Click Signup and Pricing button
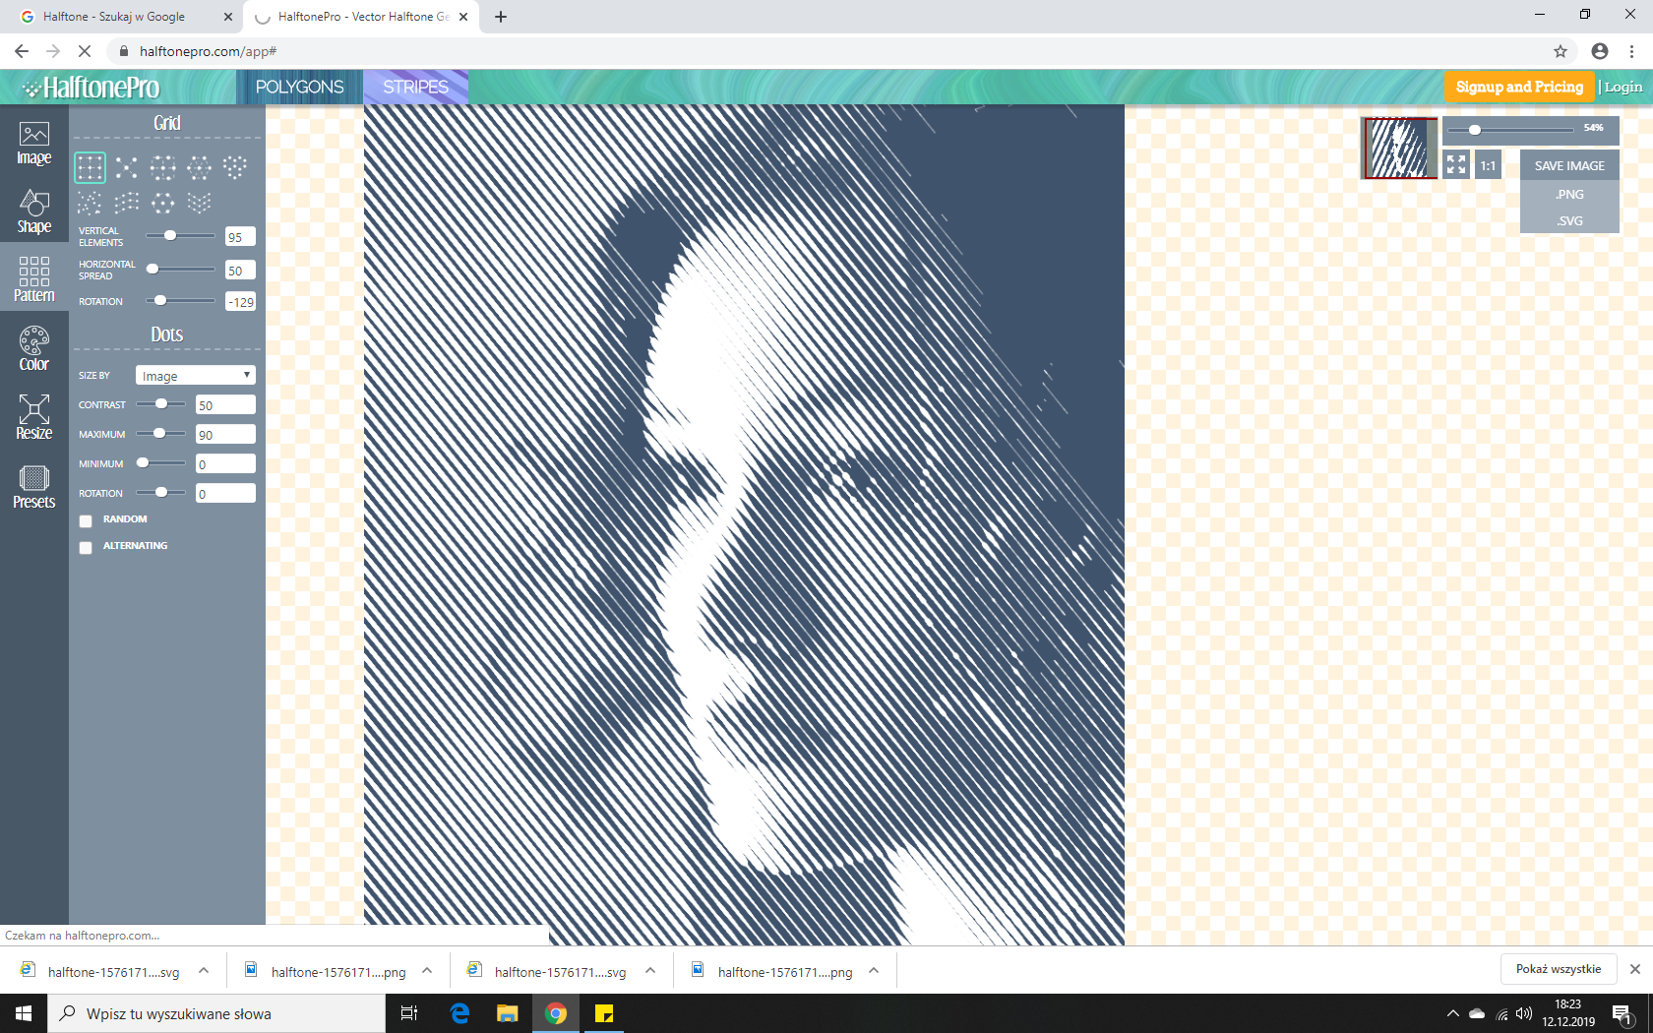1653x1033 pixels. [1519, 87]
